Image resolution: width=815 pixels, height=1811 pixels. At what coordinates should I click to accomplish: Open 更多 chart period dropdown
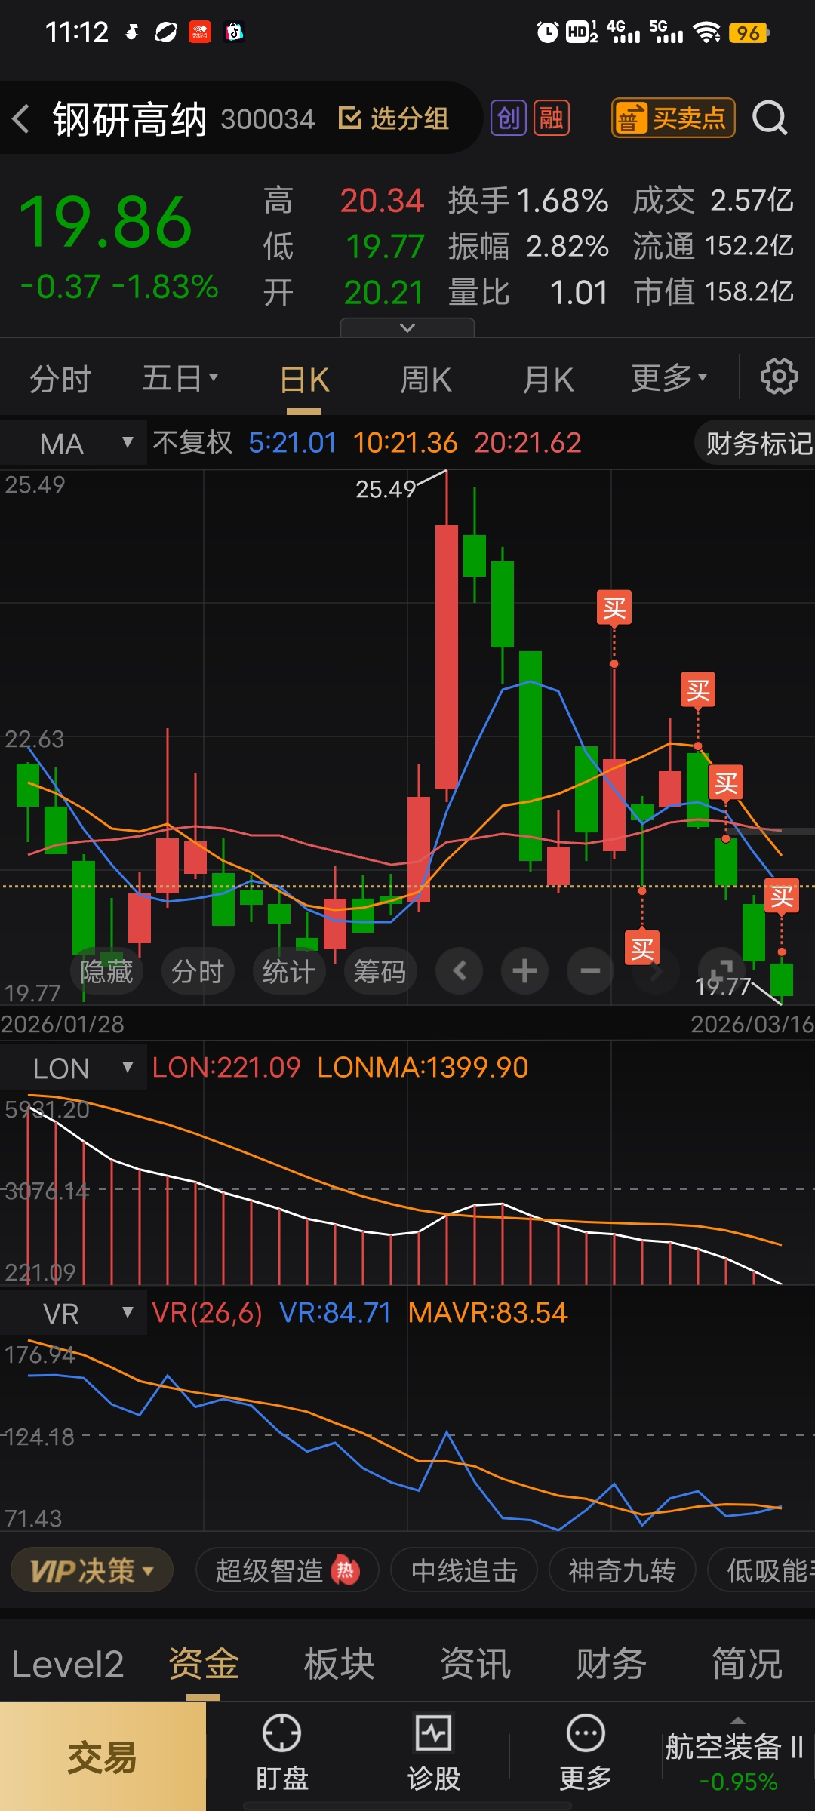(669, 377)
